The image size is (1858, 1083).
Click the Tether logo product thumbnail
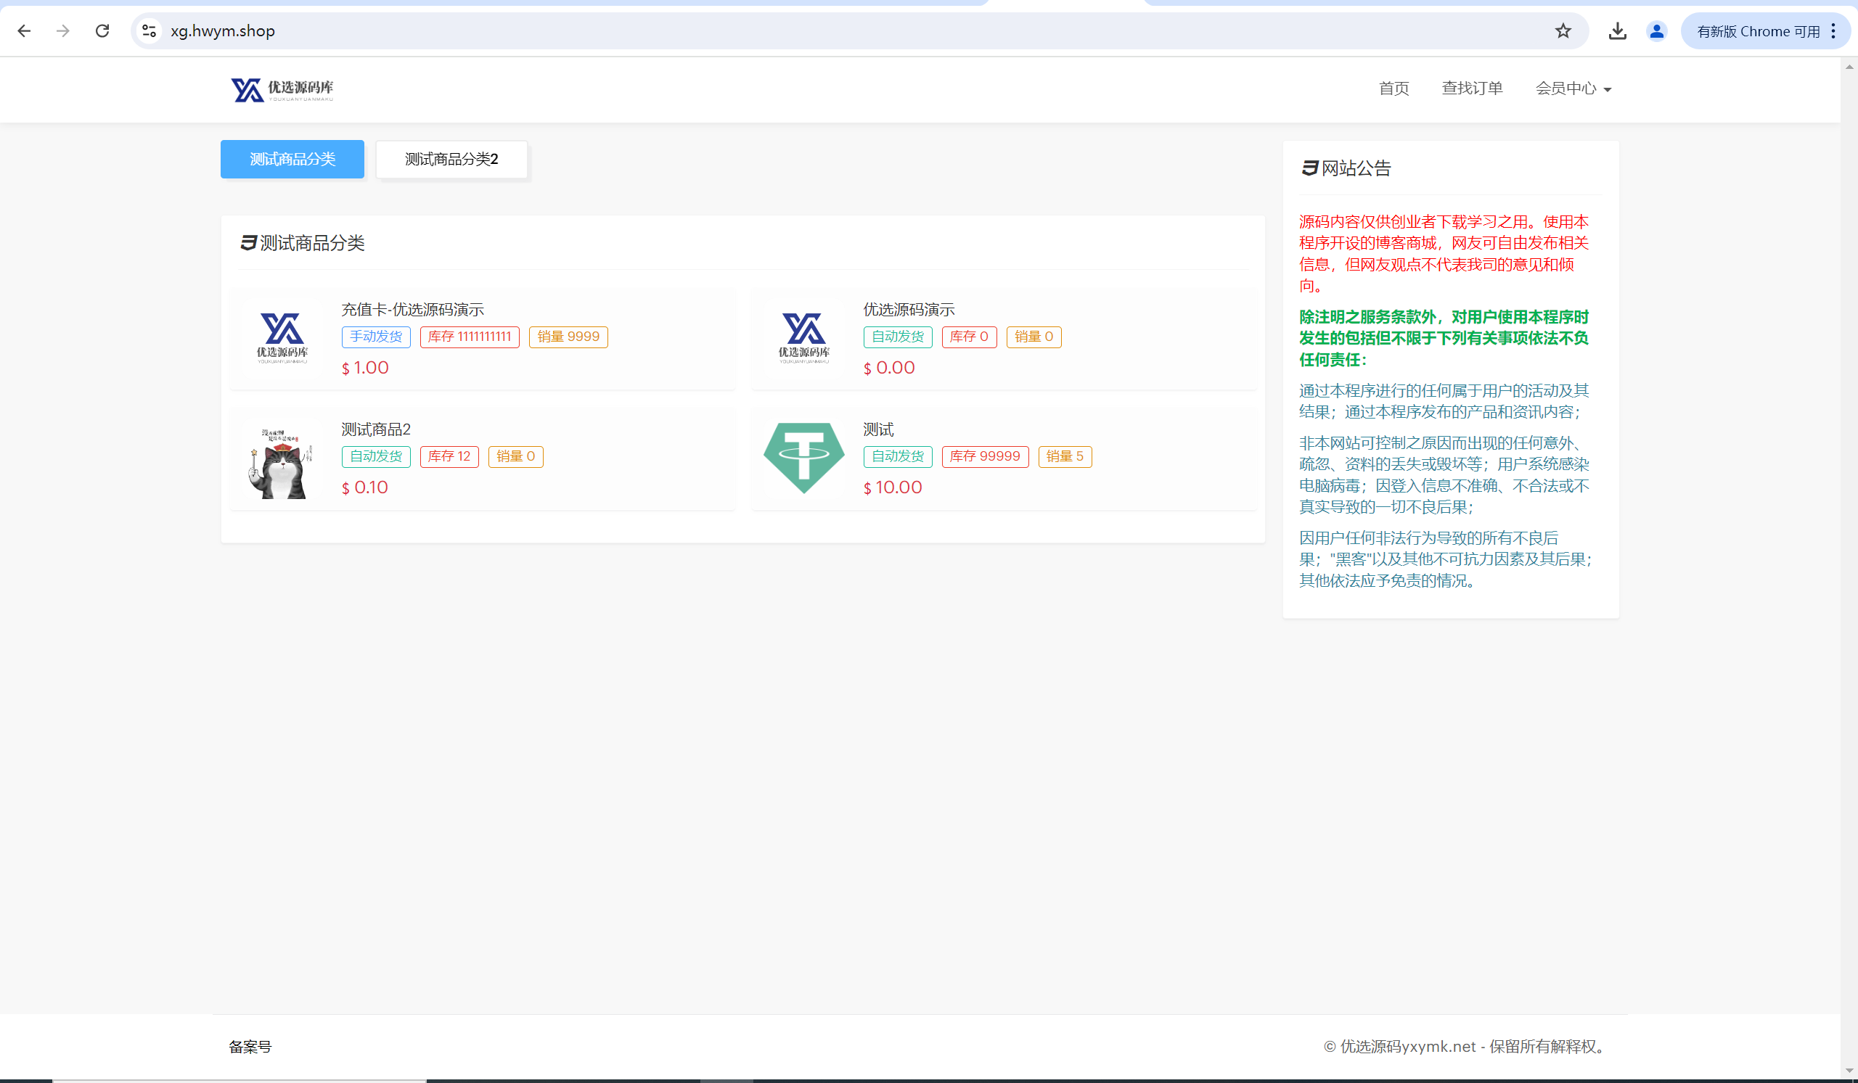(x=803, y=458)
